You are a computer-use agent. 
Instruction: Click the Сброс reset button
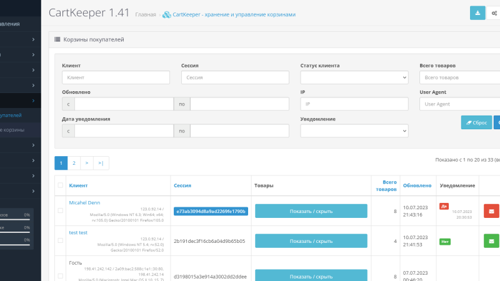476,122
